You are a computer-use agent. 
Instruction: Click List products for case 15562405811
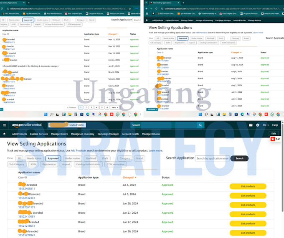tap(248, 186)
